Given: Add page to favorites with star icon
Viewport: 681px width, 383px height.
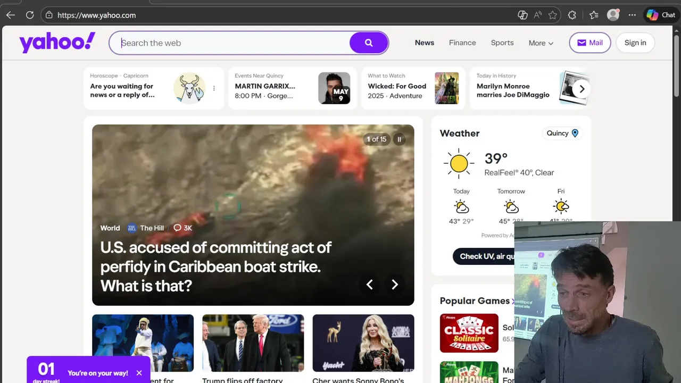Looking at the screenshot, I should (553, 15).
